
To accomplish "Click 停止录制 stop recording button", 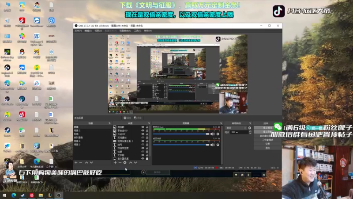I will click(267, 132).
